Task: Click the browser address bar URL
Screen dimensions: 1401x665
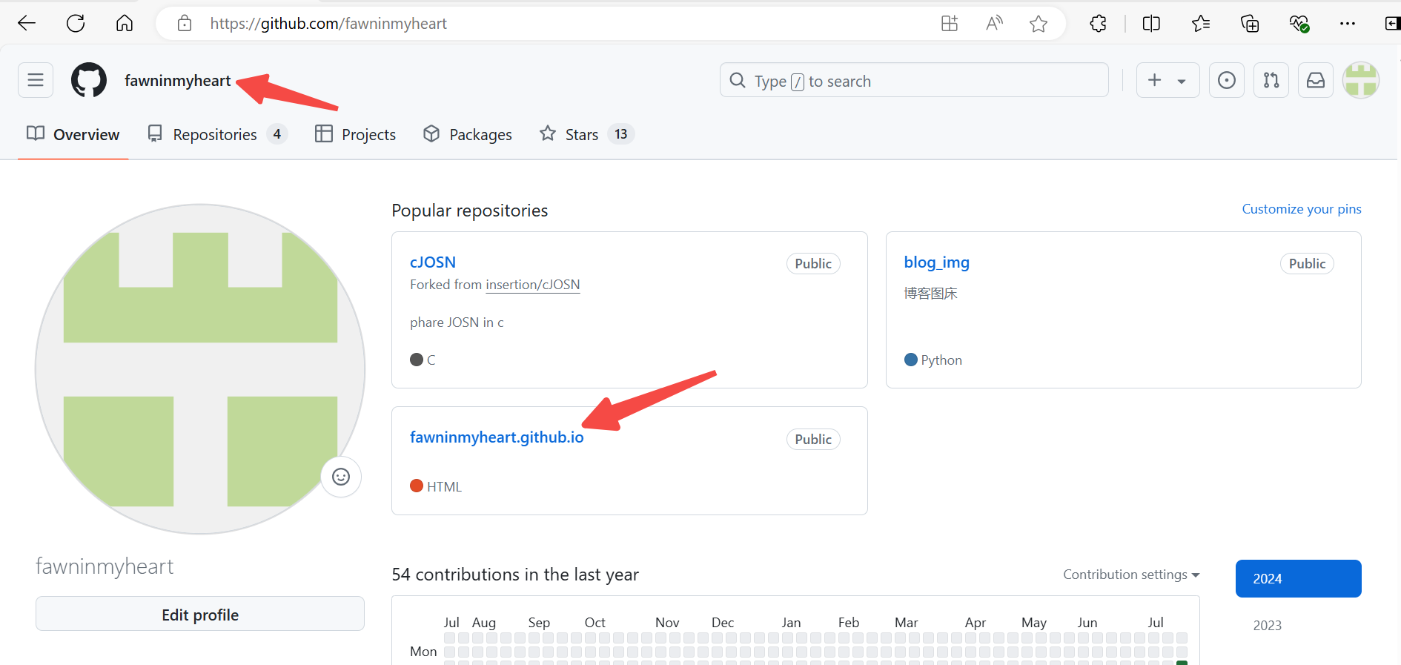Action: [328, 24]
